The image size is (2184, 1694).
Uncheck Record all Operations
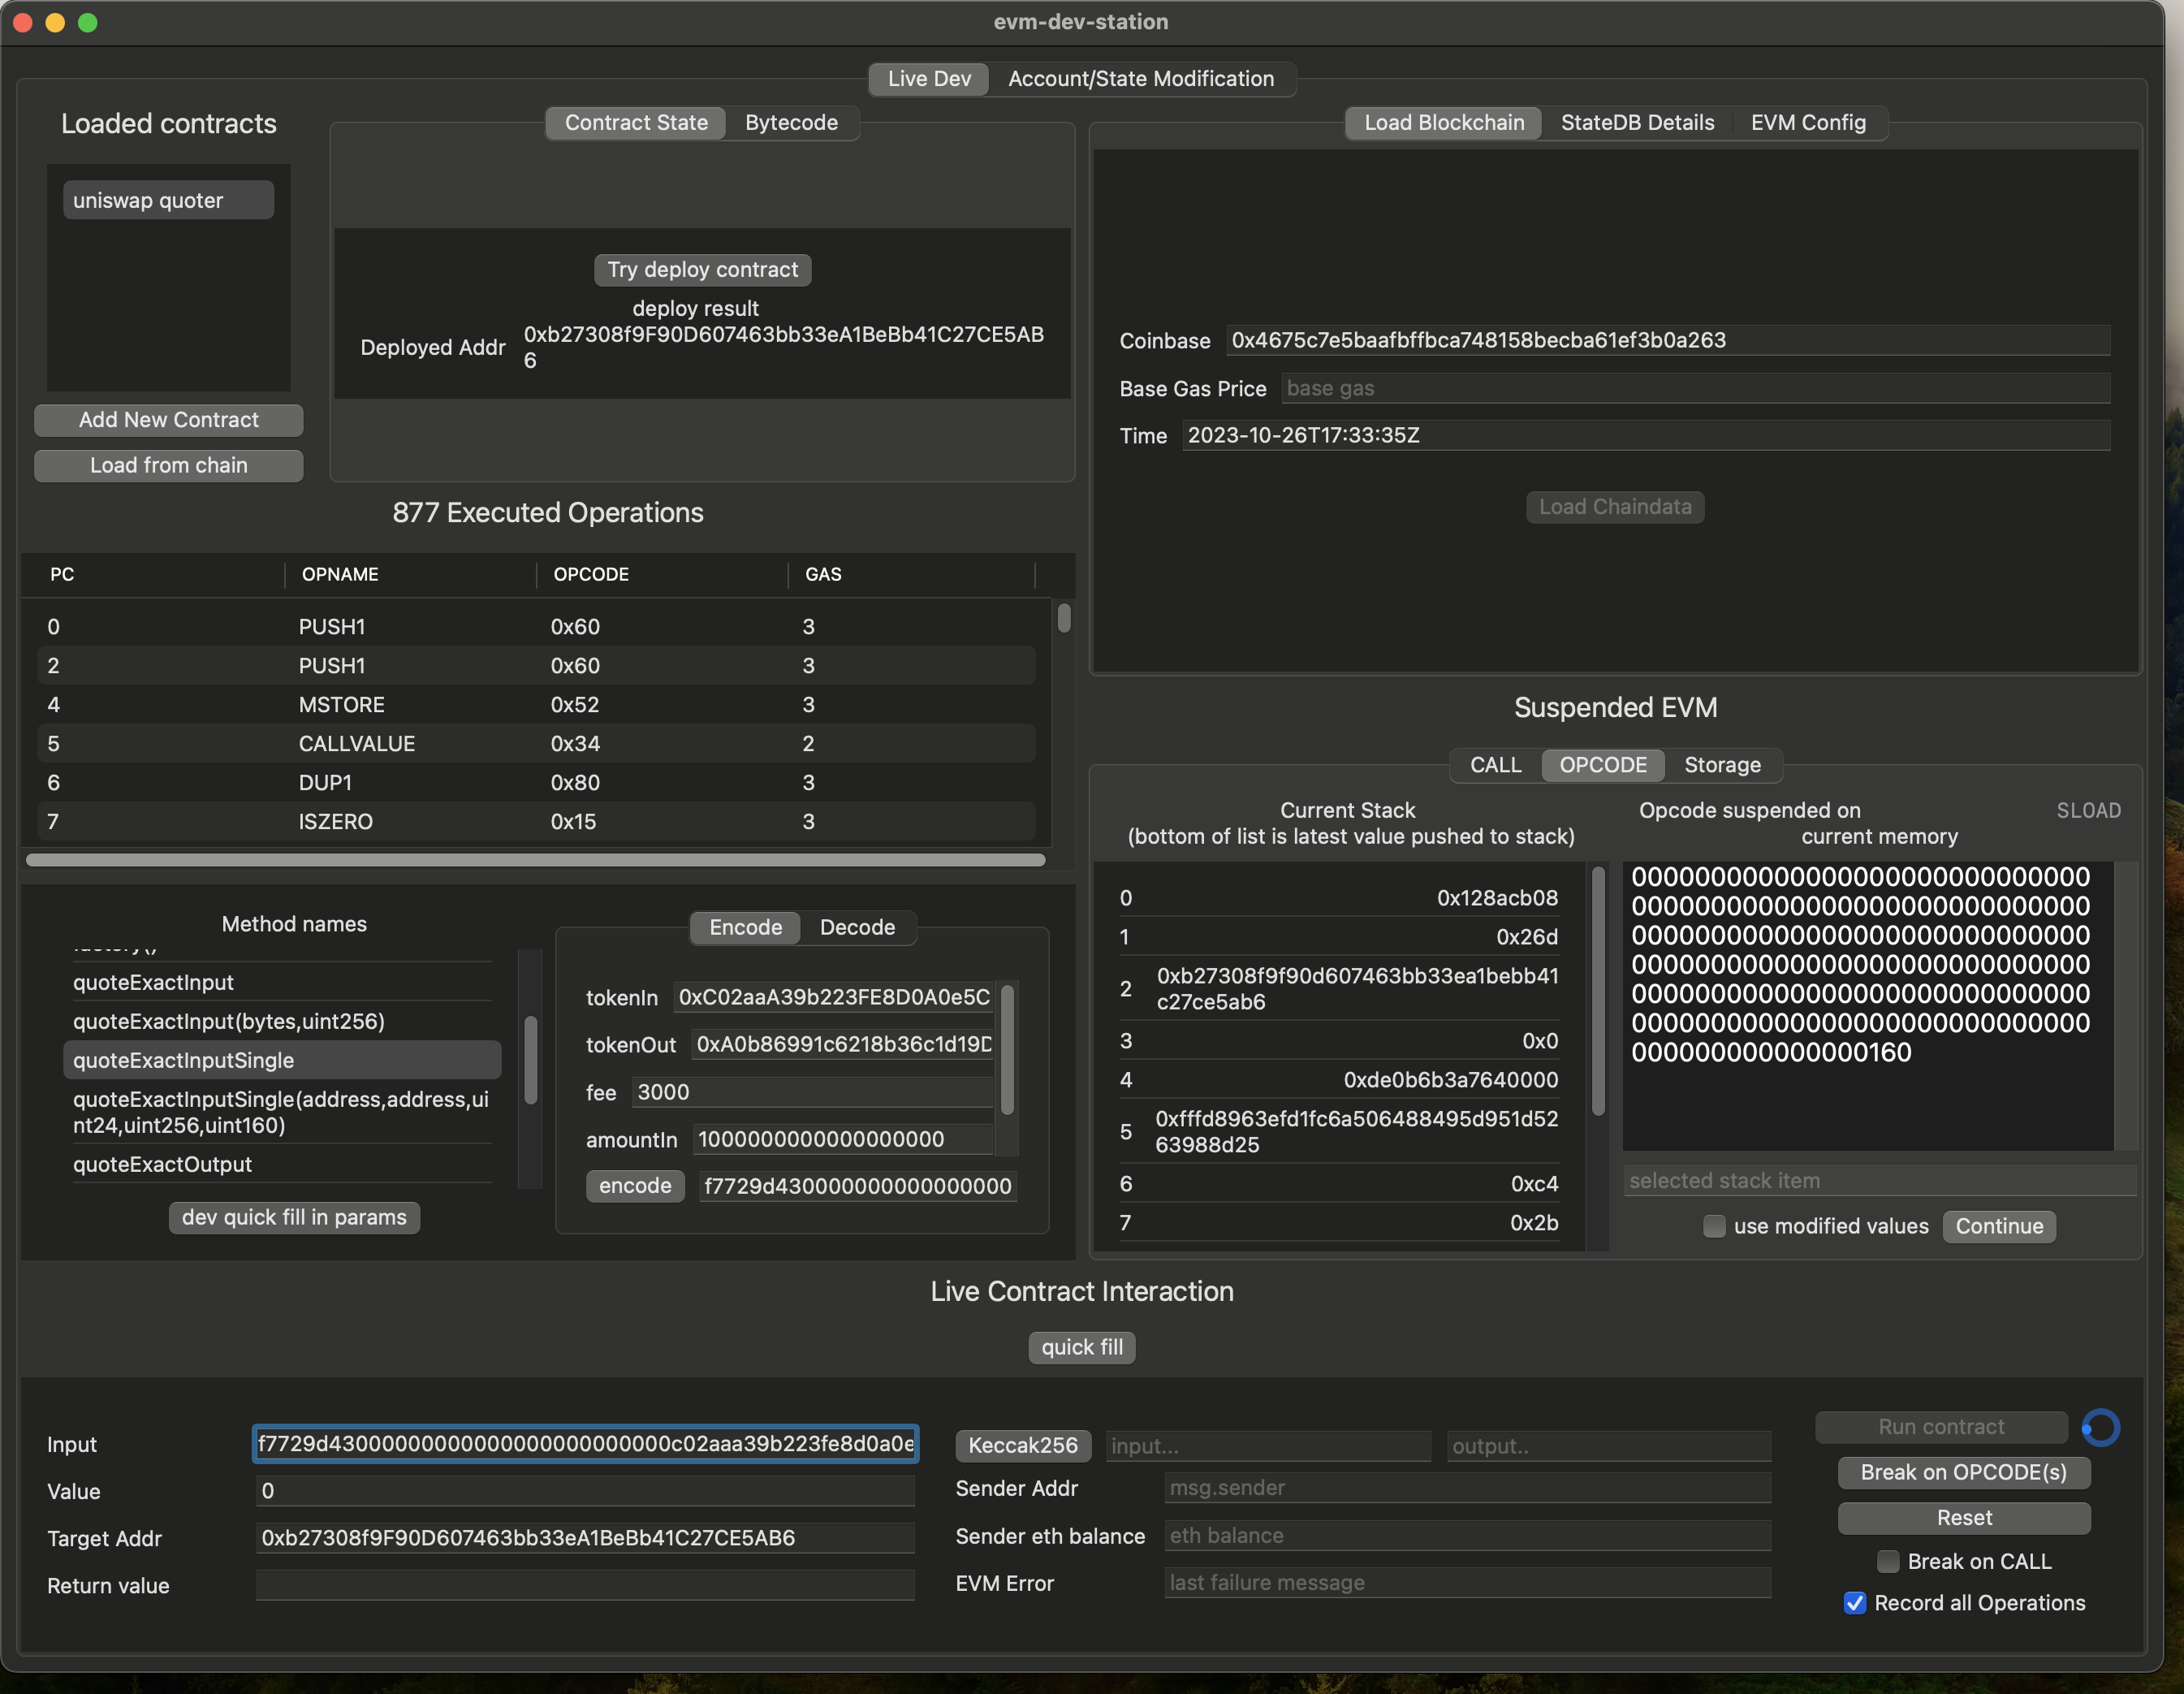pos(1855,1603)
